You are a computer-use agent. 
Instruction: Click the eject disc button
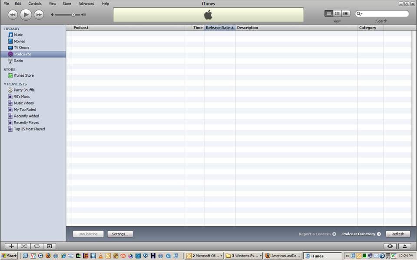(404, 246)
